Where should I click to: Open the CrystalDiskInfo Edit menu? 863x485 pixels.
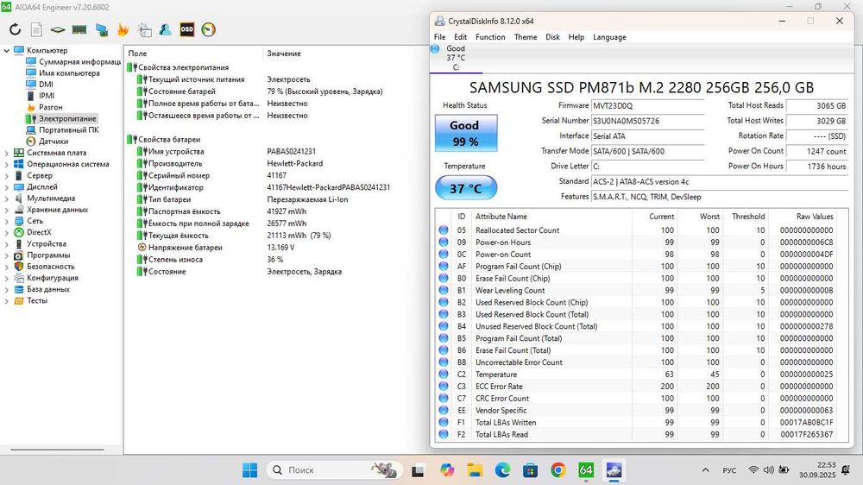pos(461,37)
